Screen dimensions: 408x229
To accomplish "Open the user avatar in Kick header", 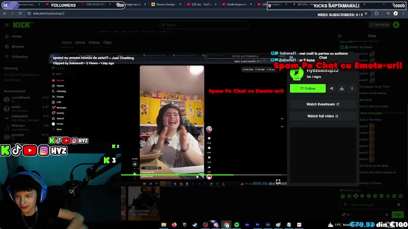I will 396,25.
